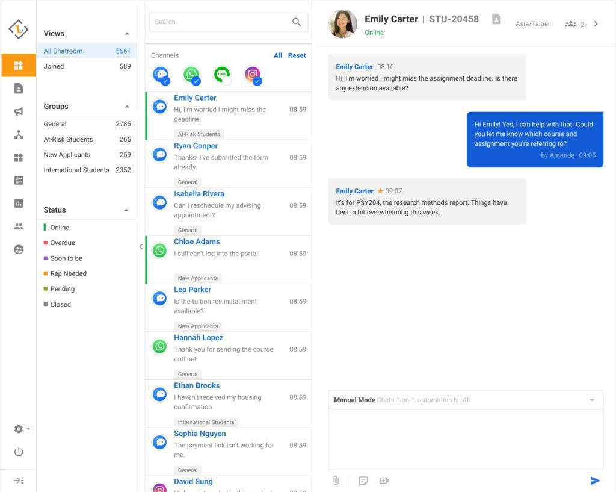This screenshot has width=616, height=492.
Task: Click the All channels link
Action: click(x=277, y=55)
